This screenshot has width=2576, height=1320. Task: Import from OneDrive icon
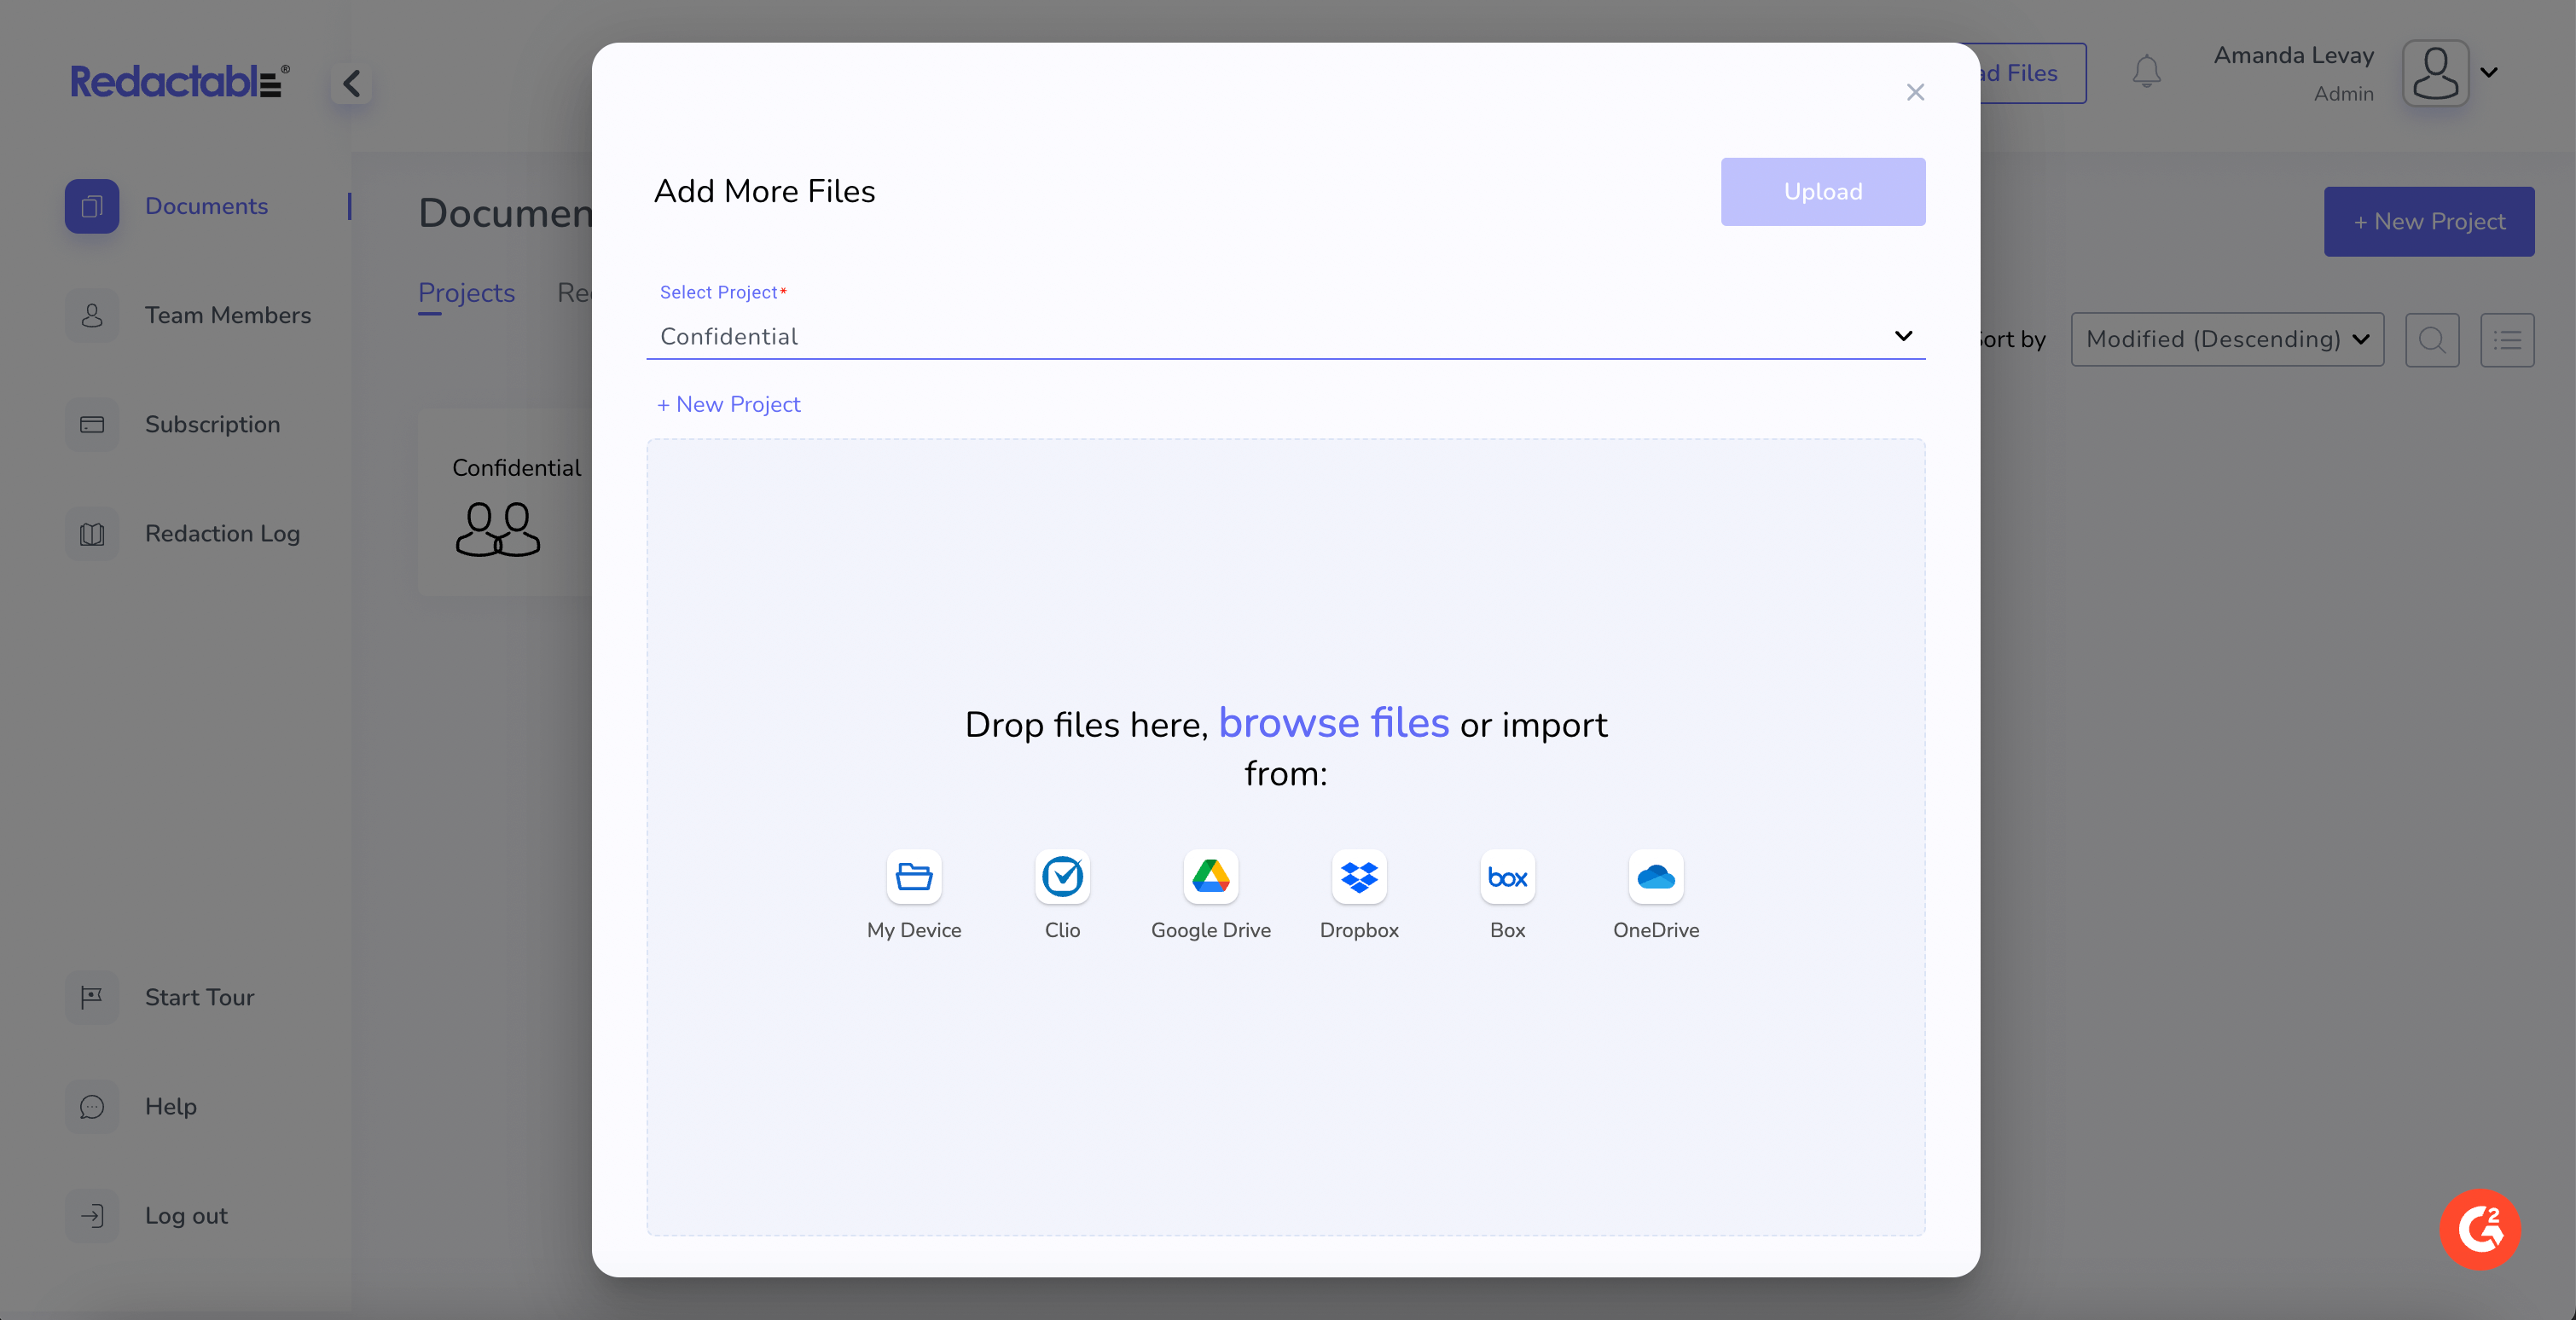1656,876
